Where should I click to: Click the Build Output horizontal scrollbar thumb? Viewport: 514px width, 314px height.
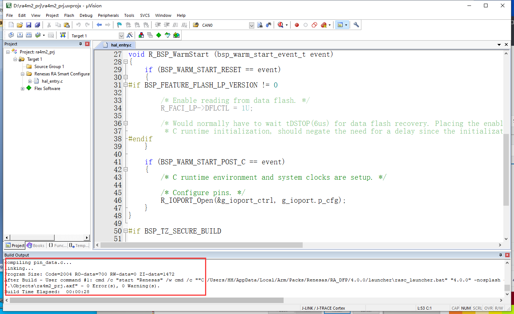click(147, 300)
